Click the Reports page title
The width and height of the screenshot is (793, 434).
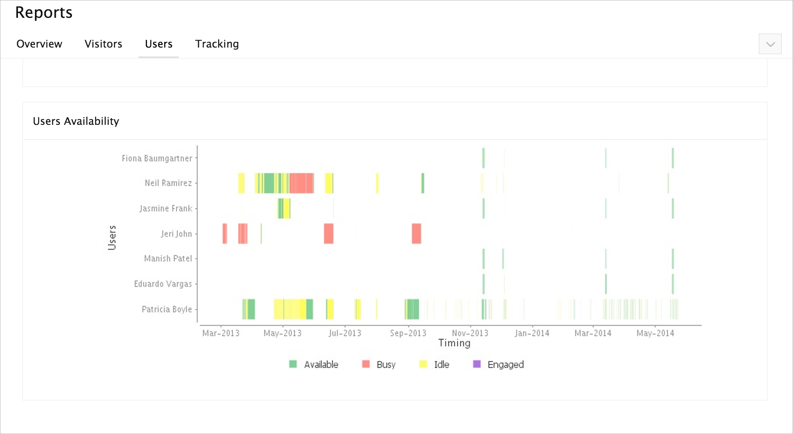point(44,13)
